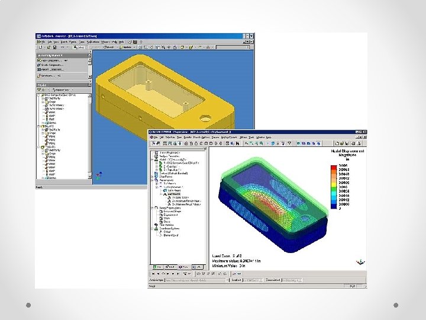Click the first tab below the ALGOR tree
The height and width of the screenshot is (320, 426).
click(157, 267)
